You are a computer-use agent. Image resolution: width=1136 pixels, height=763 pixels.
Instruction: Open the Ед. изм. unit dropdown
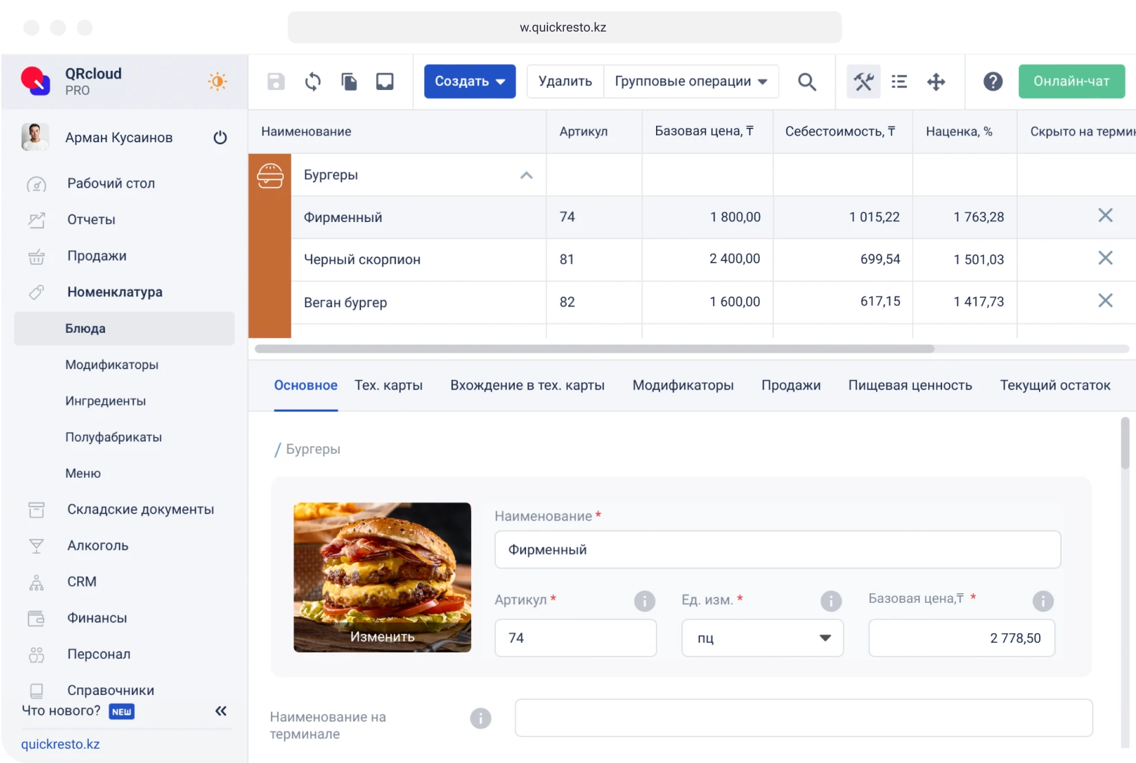click(825, 638)
